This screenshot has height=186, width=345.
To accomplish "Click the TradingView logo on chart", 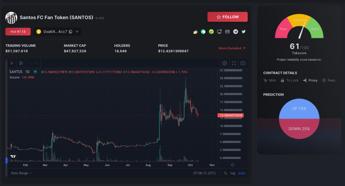I will click(x=13, y=156).
